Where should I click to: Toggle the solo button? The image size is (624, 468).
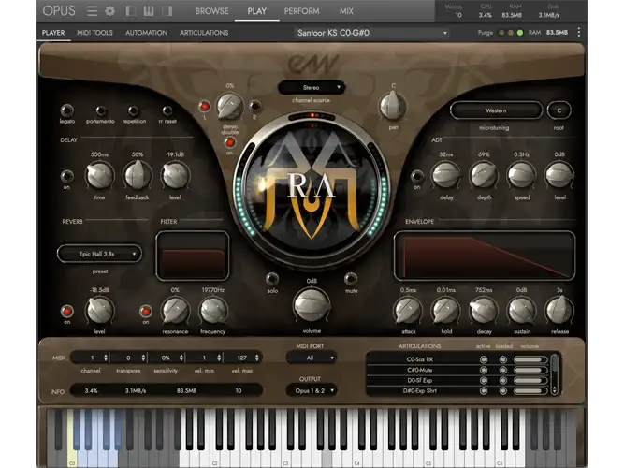tap(272, 279)
